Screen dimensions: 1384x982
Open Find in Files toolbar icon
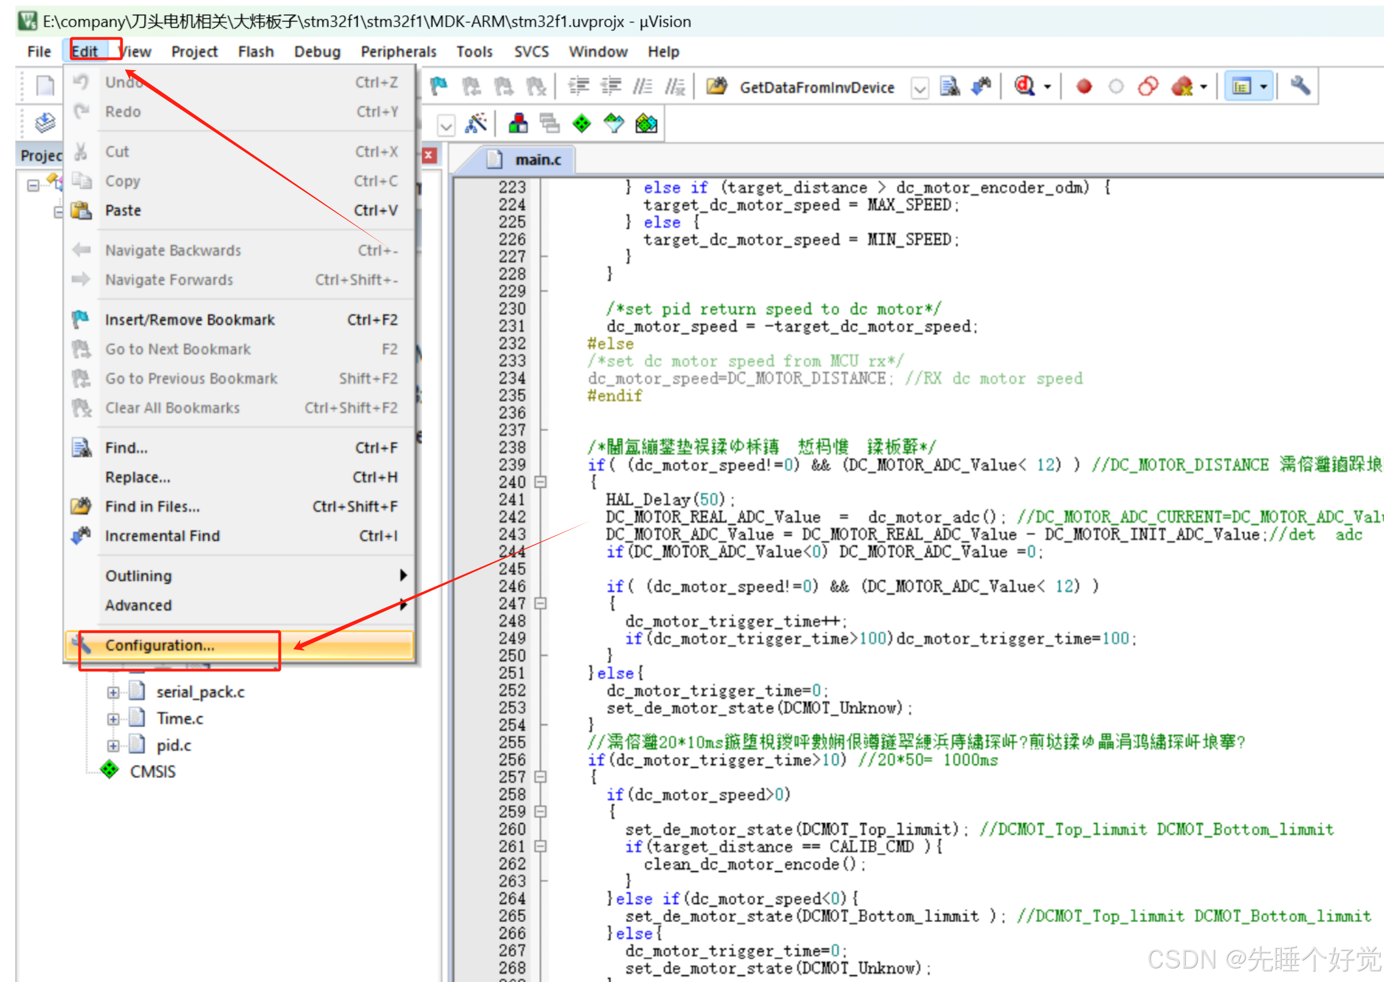[x=717, y=86]
